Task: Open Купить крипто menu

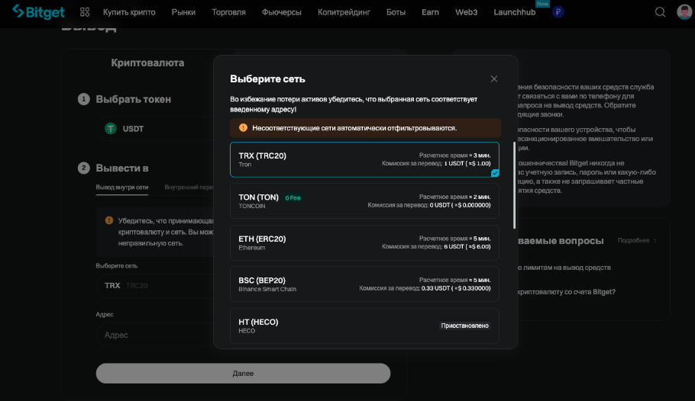Action: click(129, 12)
